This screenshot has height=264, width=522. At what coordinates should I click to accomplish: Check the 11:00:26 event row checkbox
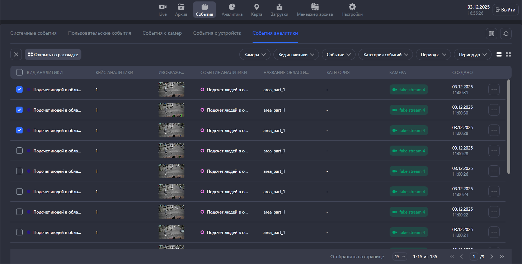pyautogui.click(x=19, y=171)
